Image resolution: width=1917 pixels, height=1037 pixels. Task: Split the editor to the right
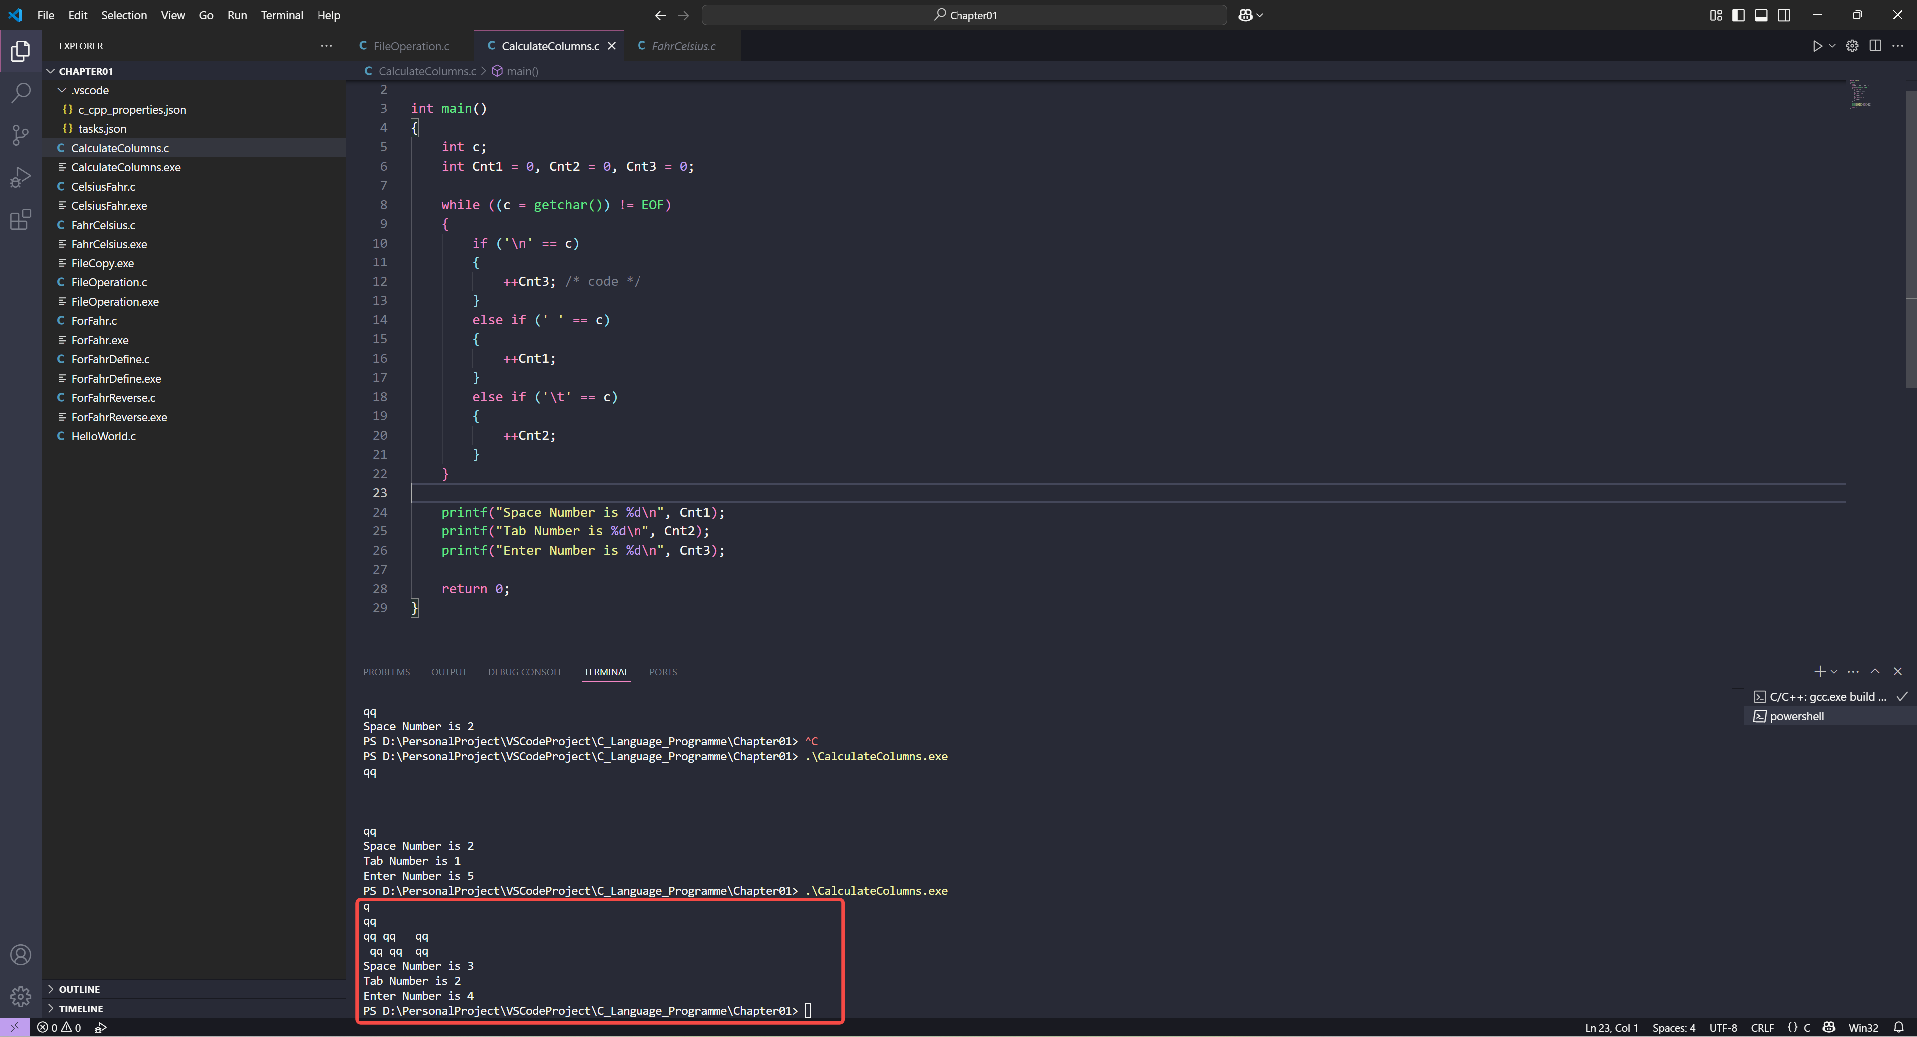pyautogui.click(x=1875, y=46)
